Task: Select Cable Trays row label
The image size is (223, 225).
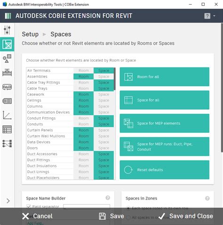Action: click(37, 88)
